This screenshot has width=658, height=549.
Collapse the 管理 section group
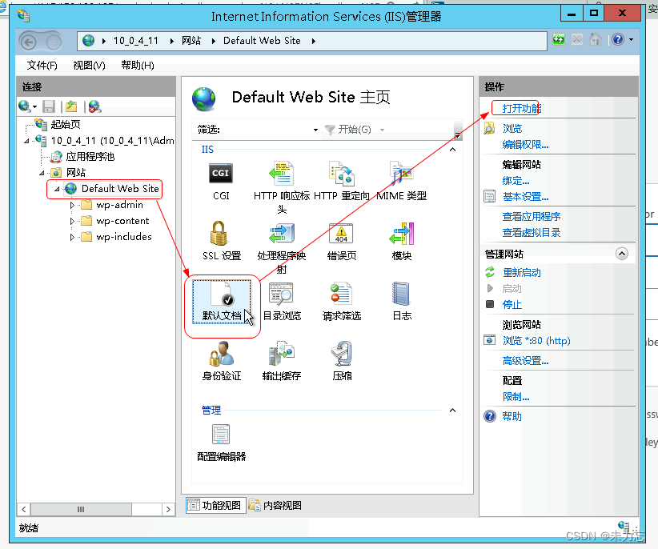click(452, 411)
